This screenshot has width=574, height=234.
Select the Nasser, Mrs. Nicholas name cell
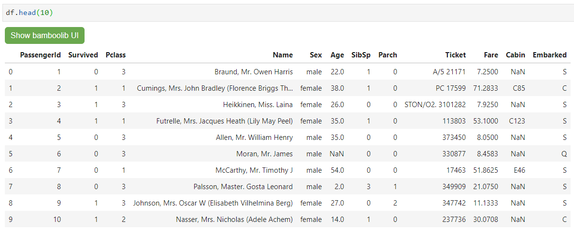click(234, 220)
